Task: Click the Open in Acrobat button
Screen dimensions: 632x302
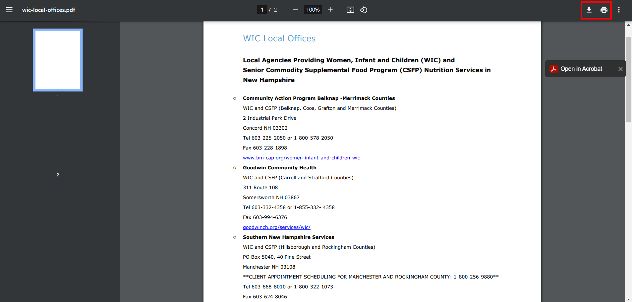Action: pos(581,69)
